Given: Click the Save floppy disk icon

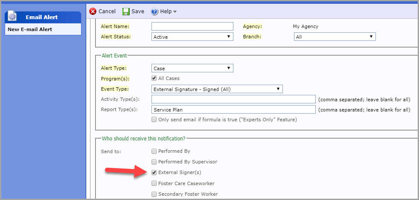Looking at the screenshot, I should [x=126, y=11].
